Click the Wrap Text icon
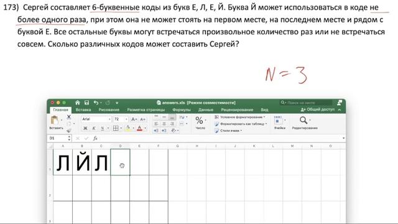Screen dimensions: 398x224 tap(182, 117)
